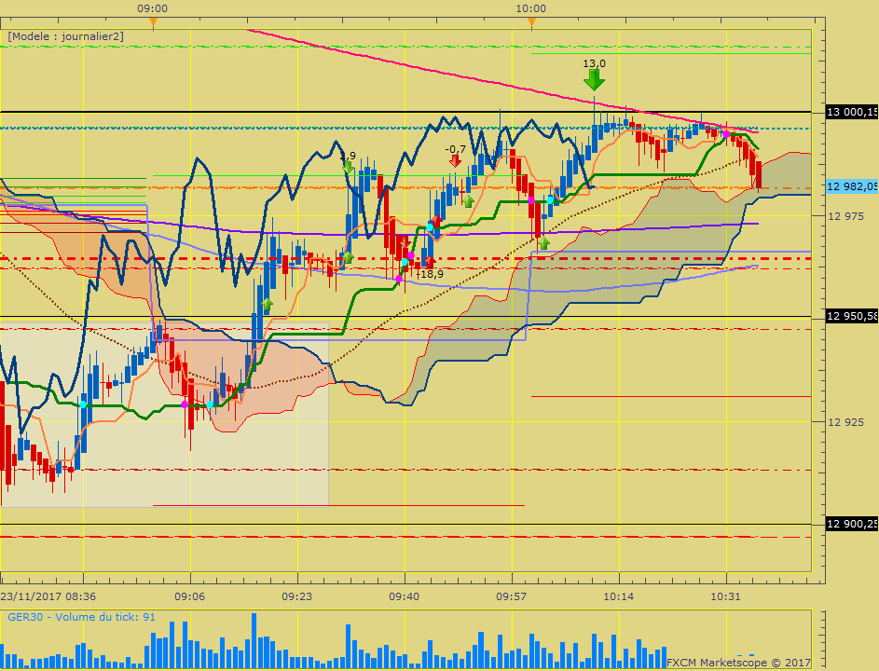The height and width of the screenshot is (671, 879).
Task: Click the current price label 12 982,05
Action: (852, 186)
